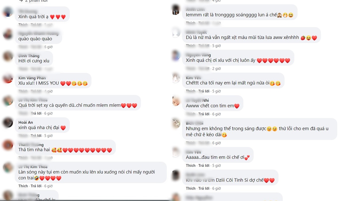The height and width of the screenshot is (201, 345).
Task: Open avatar next to 'Thả tim nha hai' comment
Action: click(x=8, y=145)
